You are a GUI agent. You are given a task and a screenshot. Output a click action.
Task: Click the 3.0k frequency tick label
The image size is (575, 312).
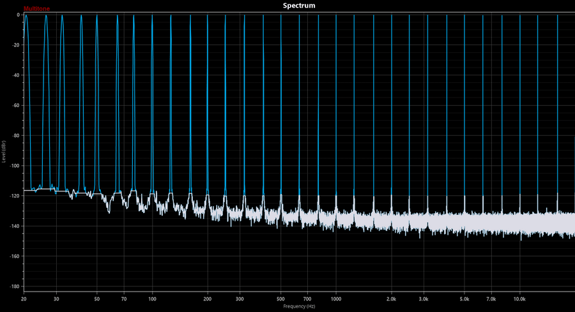[424, 299]
